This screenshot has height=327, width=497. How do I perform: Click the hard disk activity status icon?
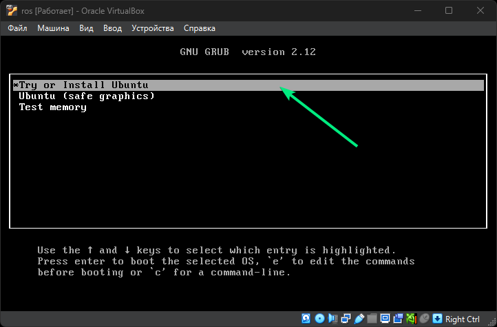click(306, 319)
